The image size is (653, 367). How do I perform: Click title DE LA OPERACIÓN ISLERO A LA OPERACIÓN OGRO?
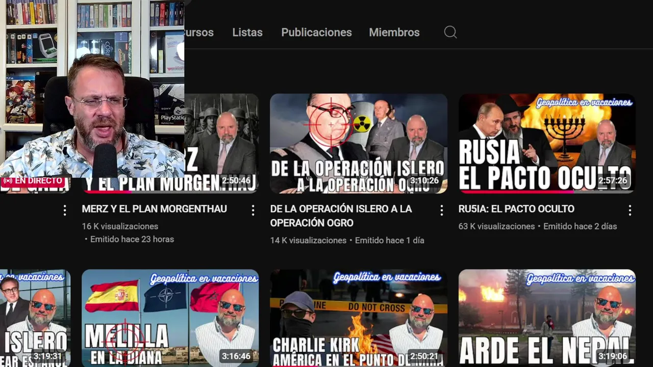point(341,216)
